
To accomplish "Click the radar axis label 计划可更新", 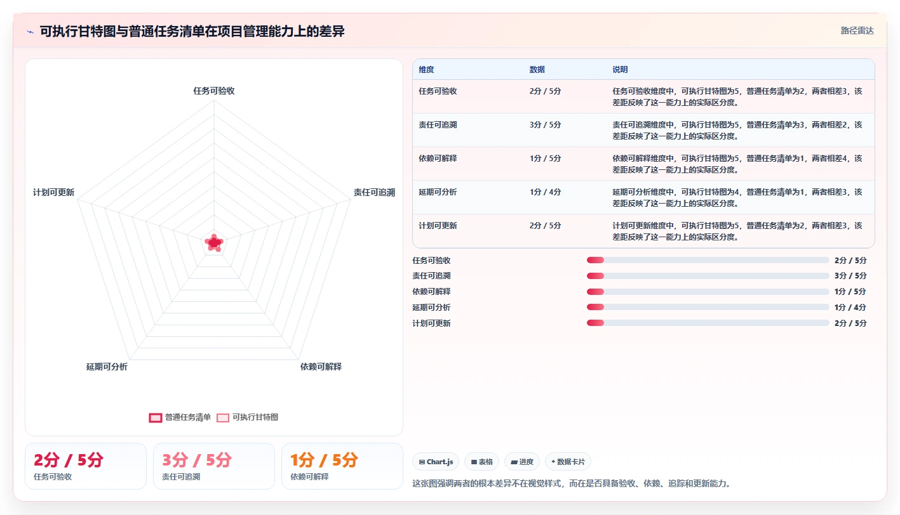I will (x=53, y=192).
